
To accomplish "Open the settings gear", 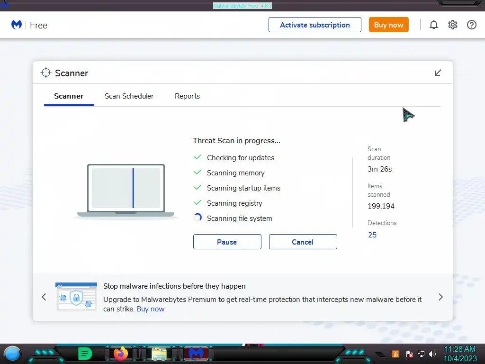I will tap(452, 25).
